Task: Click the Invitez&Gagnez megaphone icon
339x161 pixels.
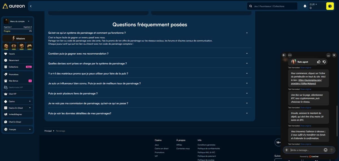Action: coord(6,114)
